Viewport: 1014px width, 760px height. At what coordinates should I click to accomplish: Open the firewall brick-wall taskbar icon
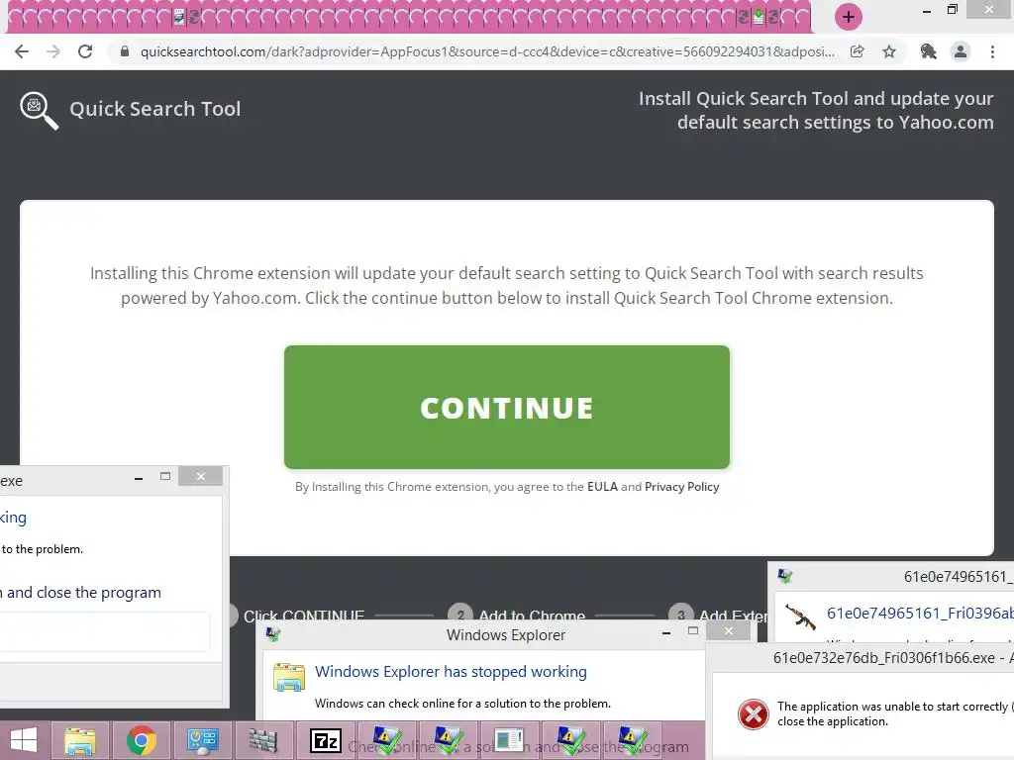[x=262, y=740]
